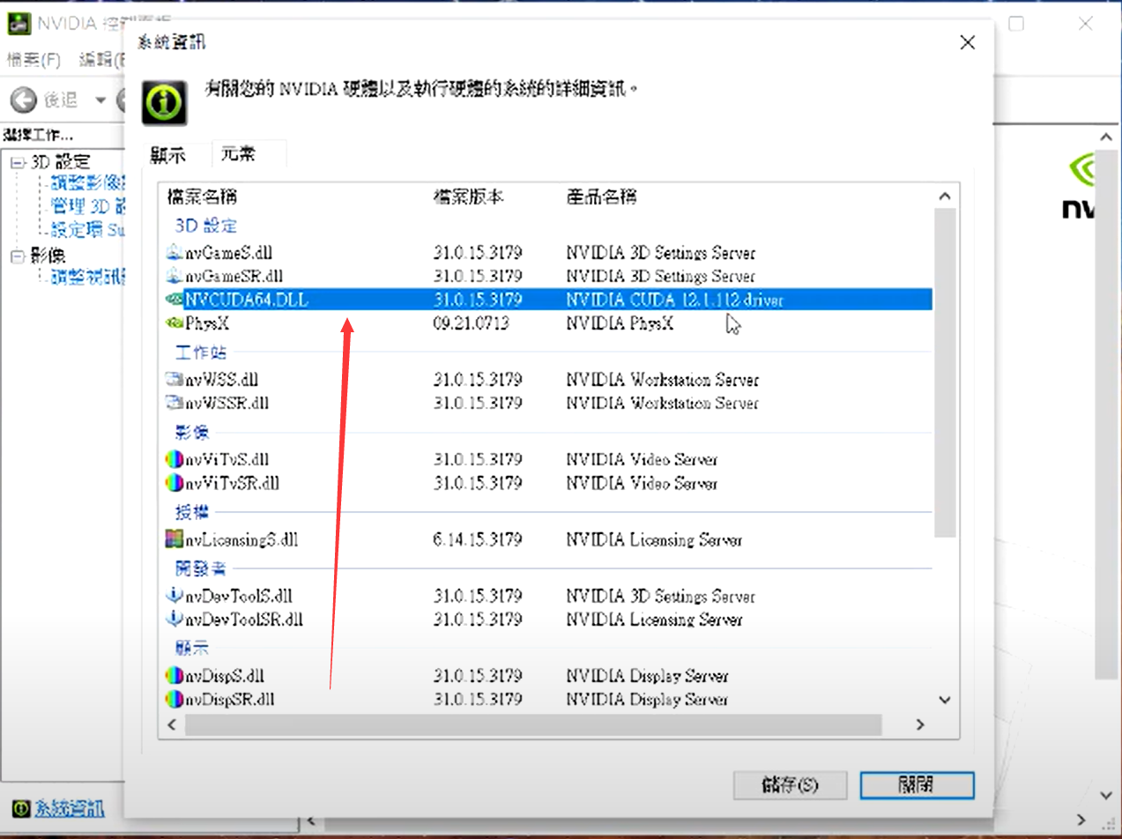Click the nvDevToolSR.dll file icon

pyautogui.click(x=175, y=619)
